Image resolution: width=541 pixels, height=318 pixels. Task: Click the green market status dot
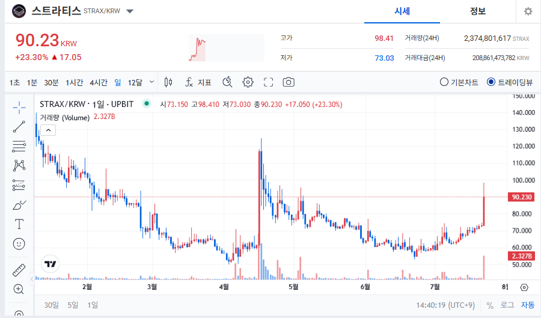click(147, 103)
